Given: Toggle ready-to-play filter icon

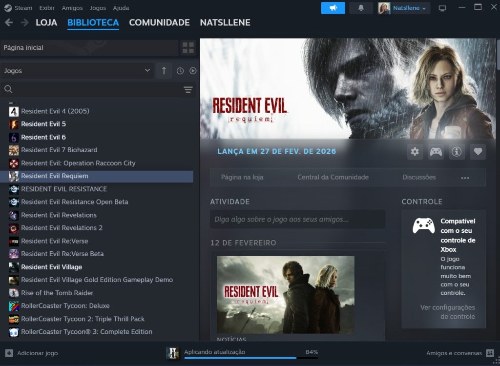Looking at the screenshot, I should [x=193, y=71].
